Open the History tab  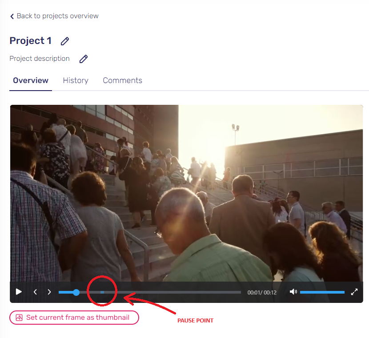(x=76, y=80)
